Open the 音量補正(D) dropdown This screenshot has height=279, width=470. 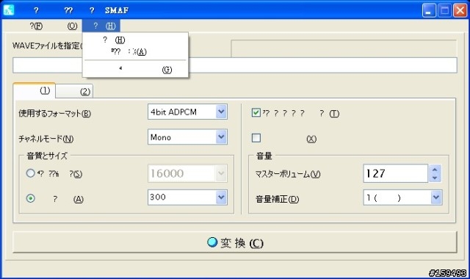coord(436,198)
